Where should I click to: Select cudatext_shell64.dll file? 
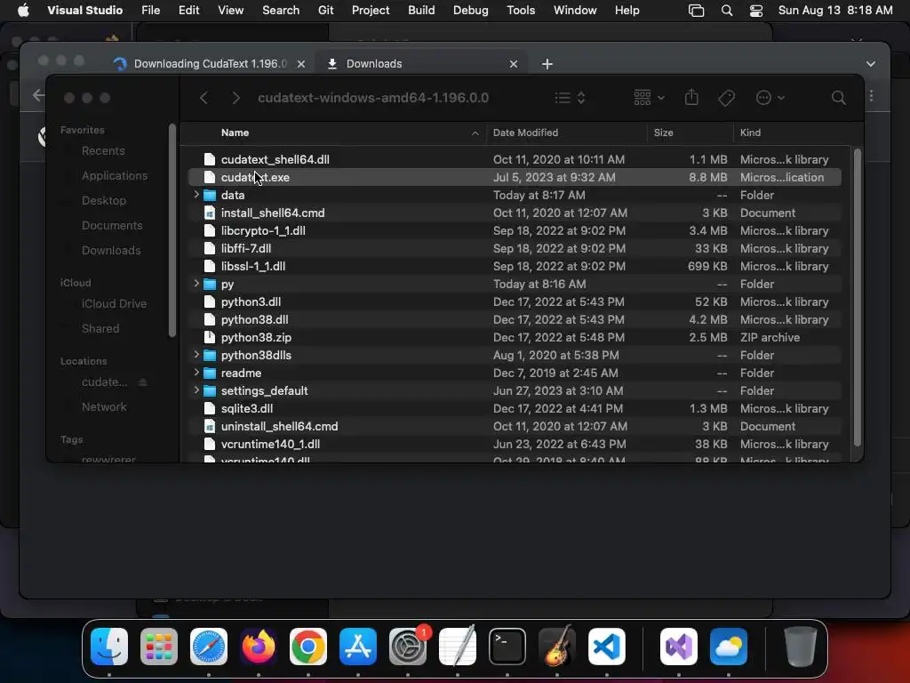point(515,159)
